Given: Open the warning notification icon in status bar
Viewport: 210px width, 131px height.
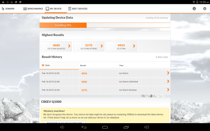Looking at the screenshot, I should pyautogui.click(x=3, y=2).
